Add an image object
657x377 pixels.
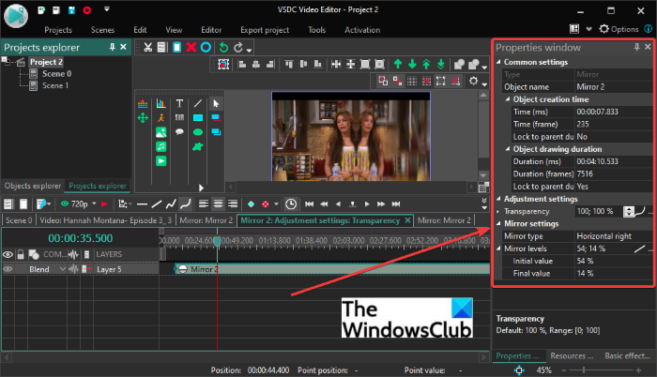[x=160, y=132]
